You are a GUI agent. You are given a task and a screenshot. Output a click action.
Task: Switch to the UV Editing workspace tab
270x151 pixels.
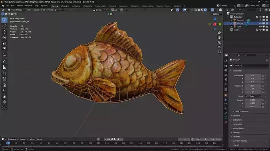coord(87,6)
